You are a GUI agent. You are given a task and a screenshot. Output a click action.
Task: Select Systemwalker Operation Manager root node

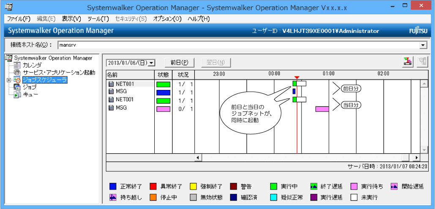click(x=53, y=58)
